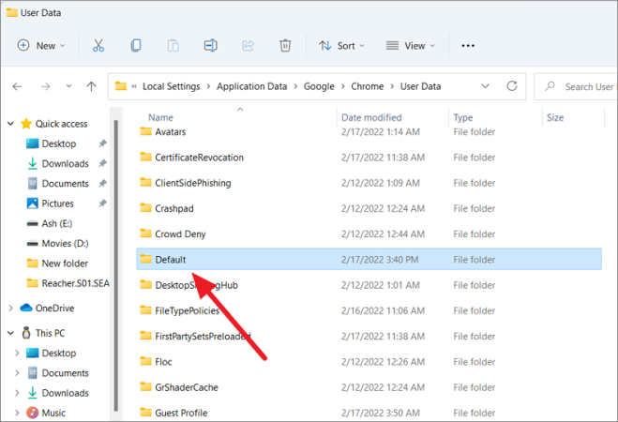Click the Share icon in toolbar
Viewport: 618px width, 422px height.
pos(248,46)
